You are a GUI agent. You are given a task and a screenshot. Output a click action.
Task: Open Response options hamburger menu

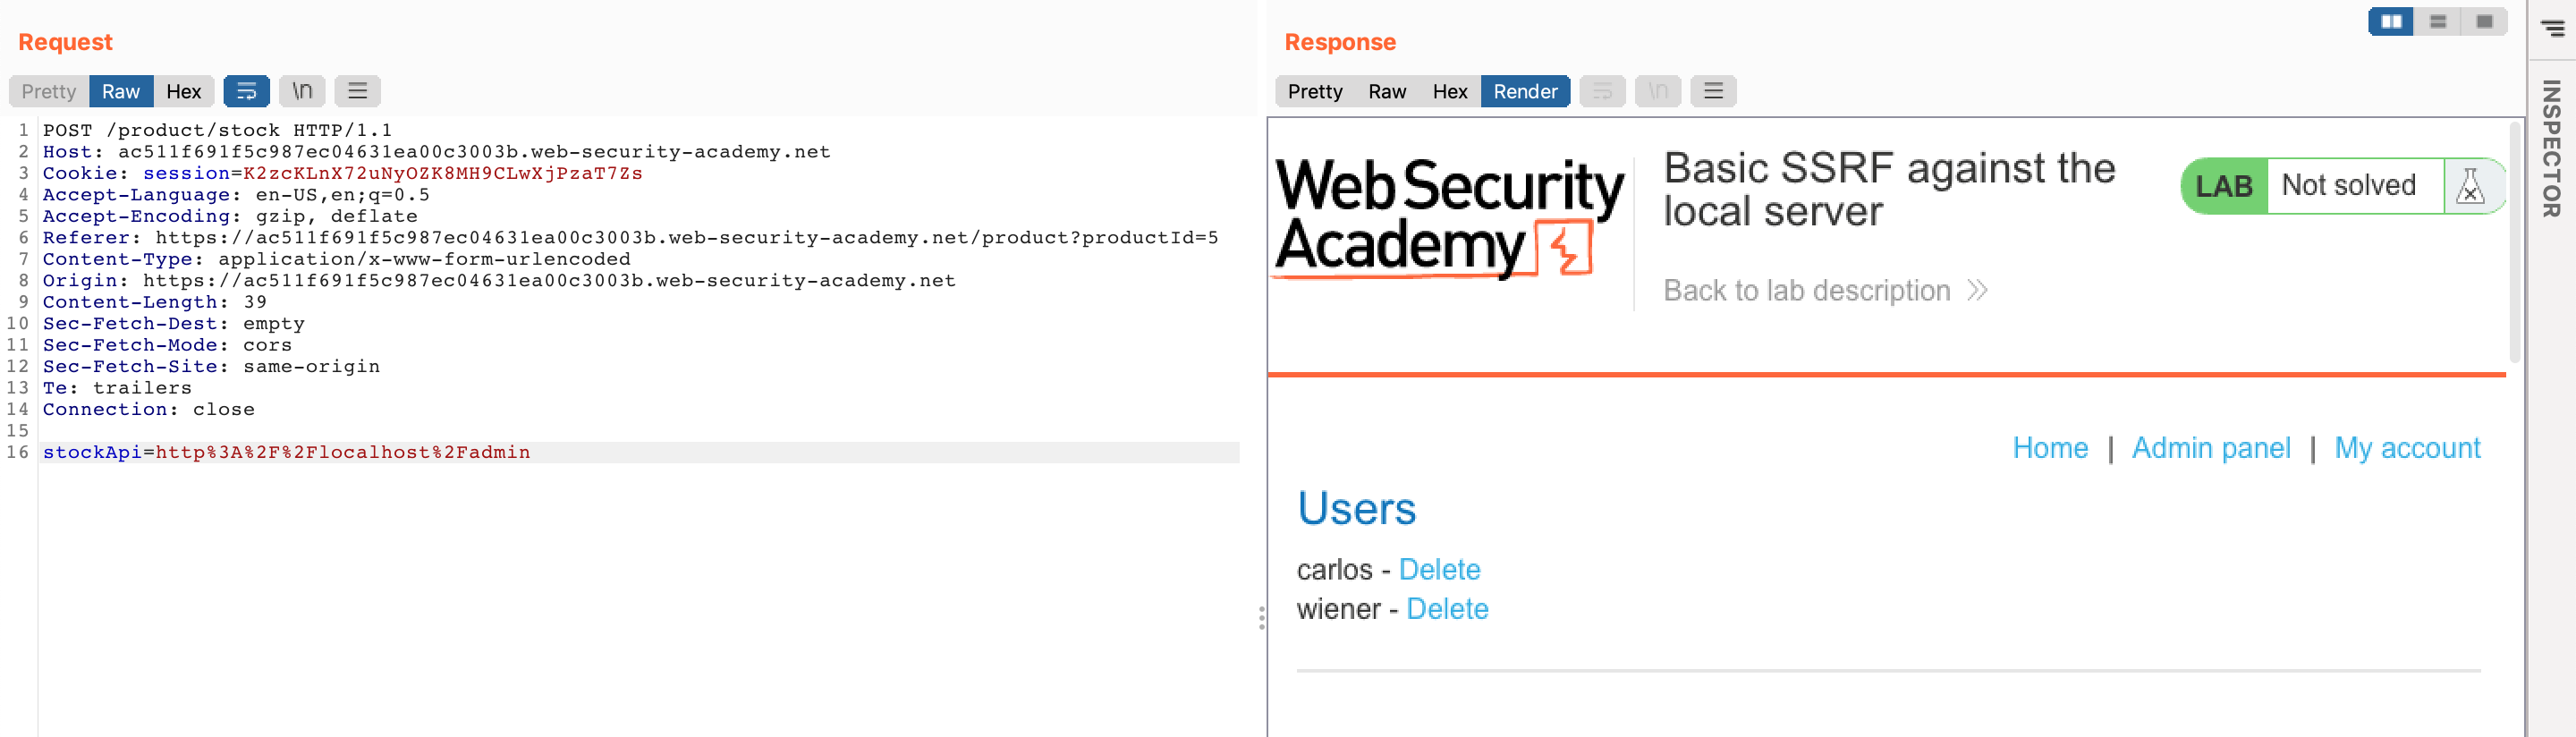1713,91
